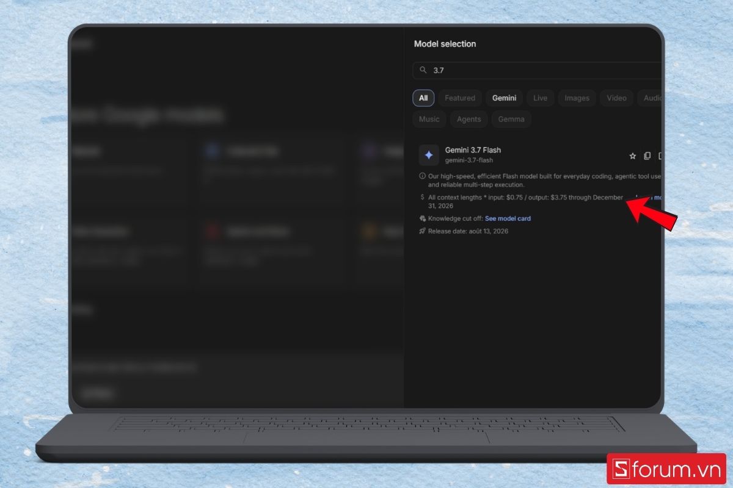This screenshot has height=488, width=733.
Task: Star the Gemini 3.7 Flash model
Action: click(633, 156)
